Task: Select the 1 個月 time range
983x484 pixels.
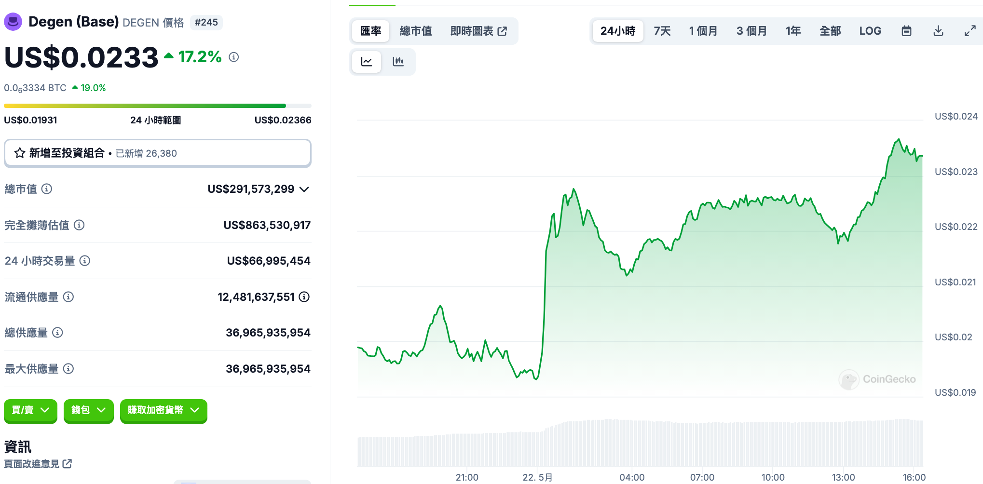Action: 703,31
